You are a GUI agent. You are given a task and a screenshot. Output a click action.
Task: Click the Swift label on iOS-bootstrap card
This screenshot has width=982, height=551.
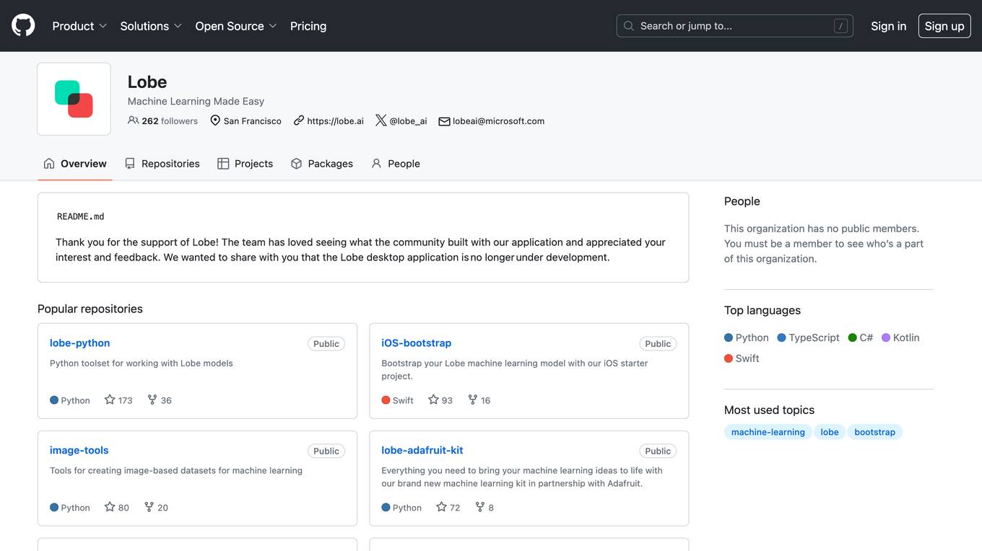point(403,400)
